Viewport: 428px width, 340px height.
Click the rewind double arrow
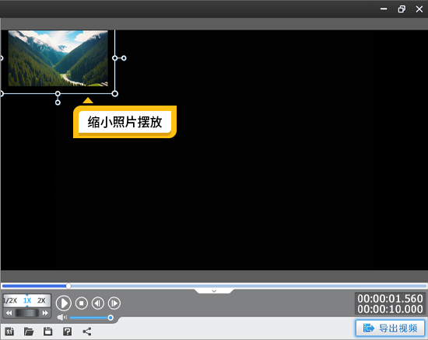pyautogui.click(x=9, y=313)
